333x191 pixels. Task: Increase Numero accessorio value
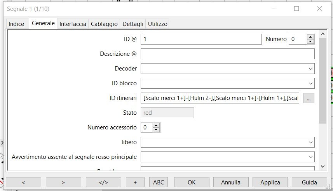pyautogui.click(x=156, y=125)
